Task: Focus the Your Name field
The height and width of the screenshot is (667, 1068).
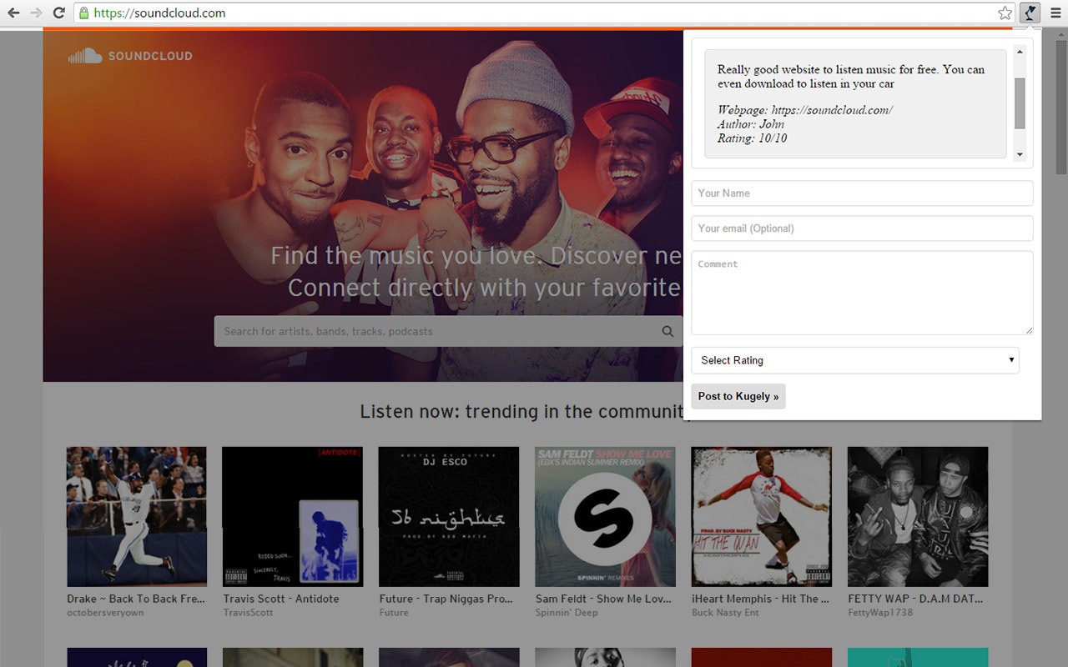Action: (862, 193)
